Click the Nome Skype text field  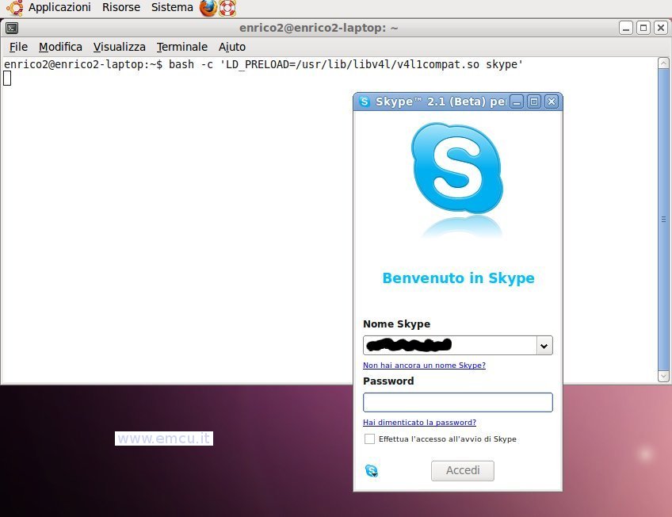[x=449, y=346]
